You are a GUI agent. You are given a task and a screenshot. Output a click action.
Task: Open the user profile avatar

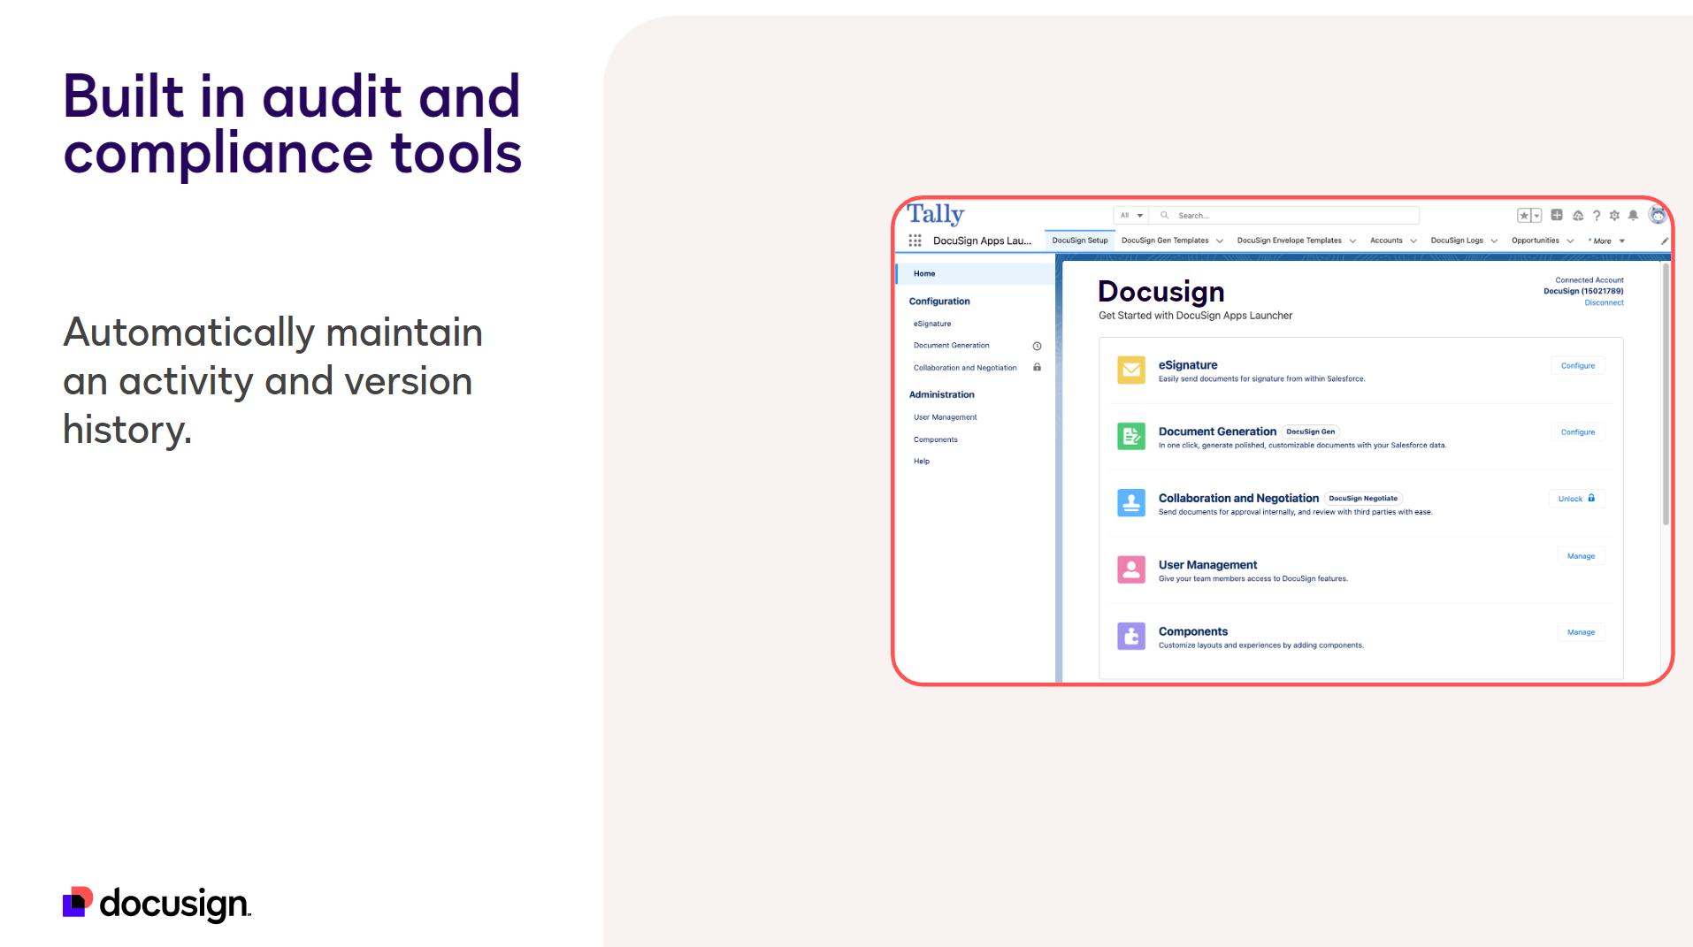[x=1658, y=215]
